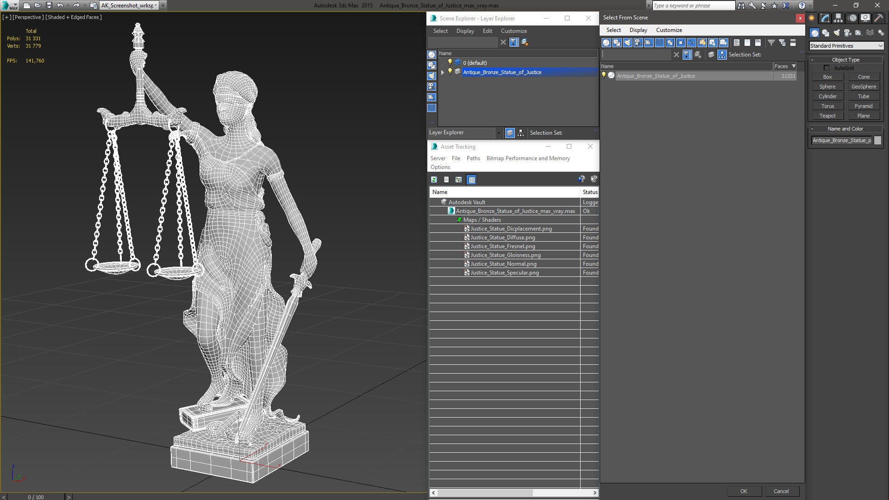Image resolution: width=889 pixels, height=500 pixels.
Task: Open the Utilities hammer panel tab
Action: click(878, 18)
